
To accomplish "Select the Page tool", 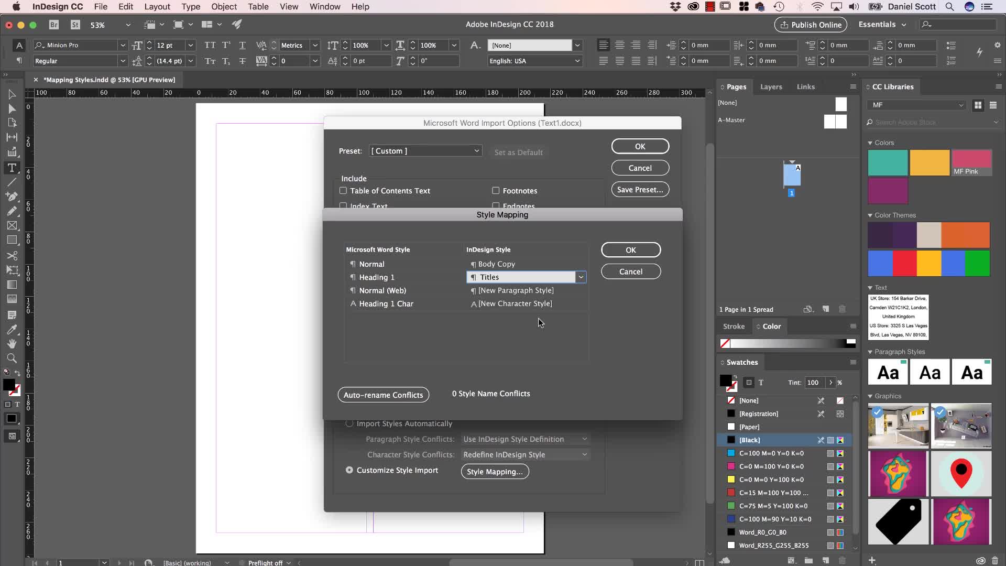I will click(x=12, y=123).
